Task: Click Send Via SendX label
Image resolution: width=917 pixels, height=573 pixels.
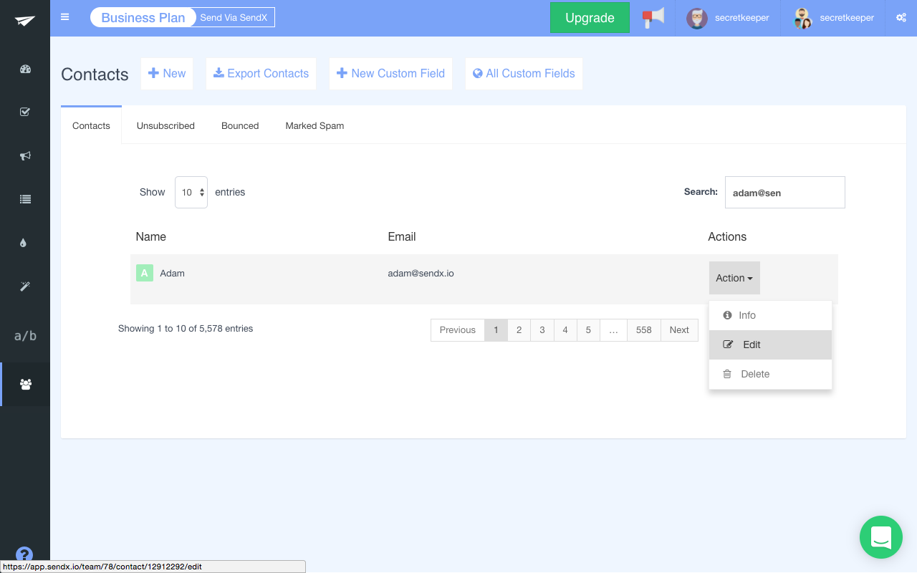Action: click(234, 18)
